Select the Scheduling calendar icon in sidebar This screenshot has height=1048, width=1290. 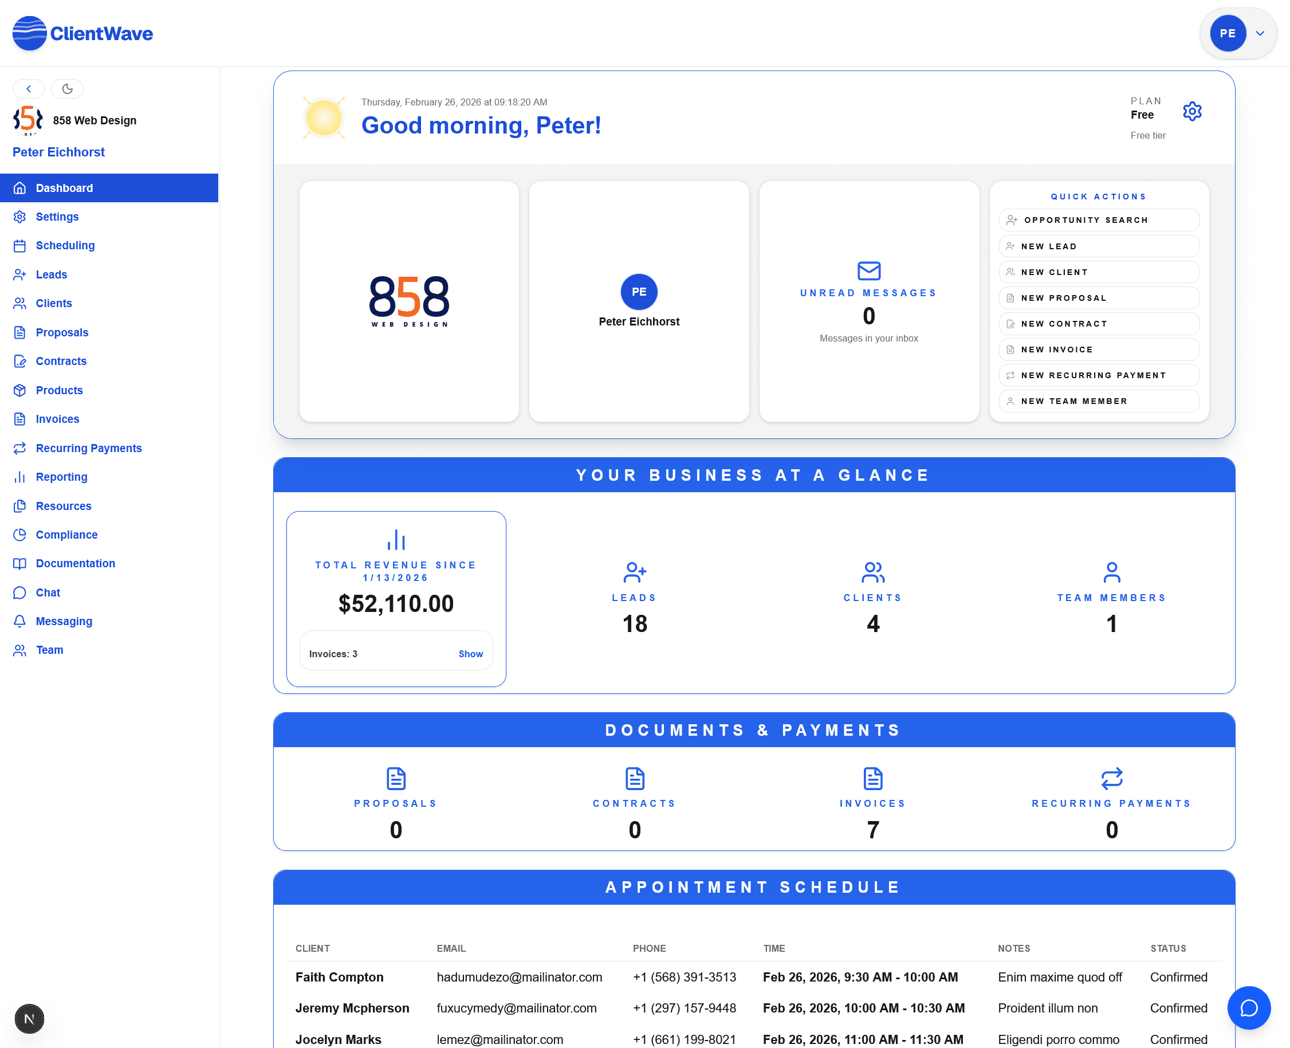point(20,245)
